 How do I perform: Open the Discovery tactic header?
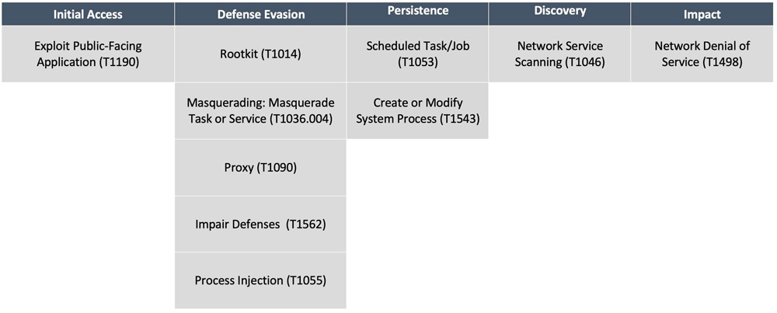tap(559, 12)
